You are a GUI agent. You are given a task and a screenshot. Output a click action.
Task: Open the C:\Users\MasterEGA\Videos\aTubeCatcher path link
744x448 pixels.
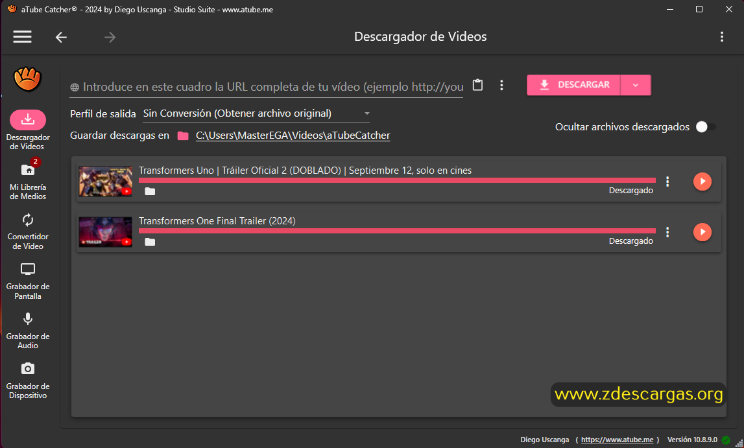(293, 136)
